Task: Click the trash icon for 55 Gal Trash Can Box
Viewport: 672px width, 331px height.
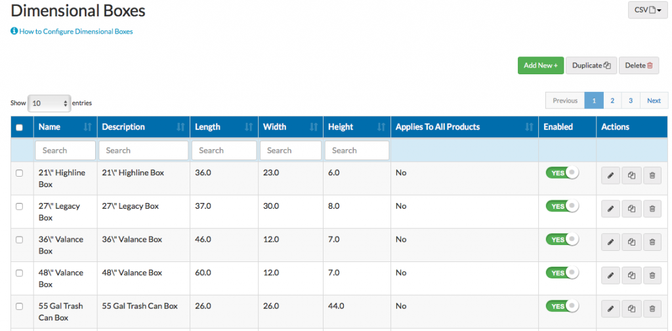Action: pos(652,309)
